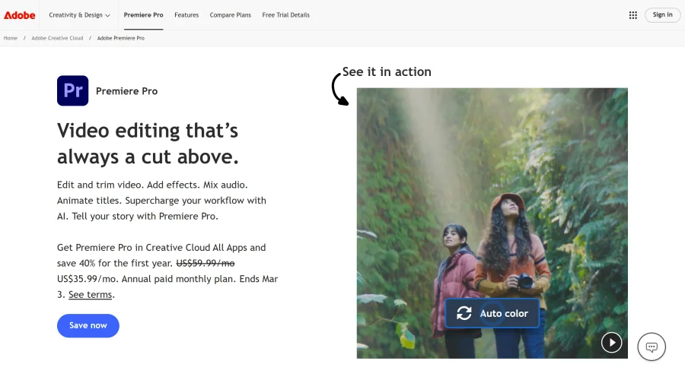Open the Features nav item
685x380 pixels.
(x=186, y=15)
